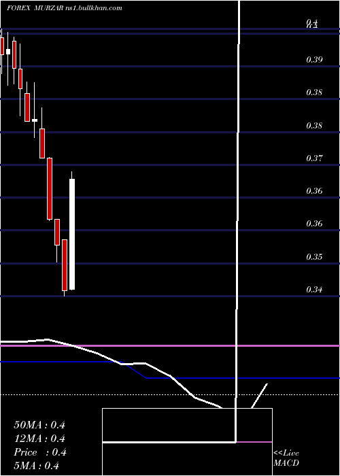340x476 pixels.
Task: Click the FOREX MURZAR chart title
Action: coord(35,8)
